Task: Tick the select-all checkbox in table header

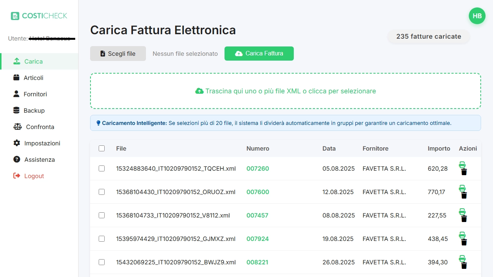Action: pyautogui.click(x=102, y=148)
